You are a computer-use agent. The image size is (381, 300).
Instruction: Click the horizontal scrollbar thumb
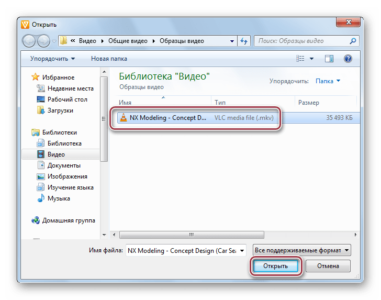click(x=192, y=235)
